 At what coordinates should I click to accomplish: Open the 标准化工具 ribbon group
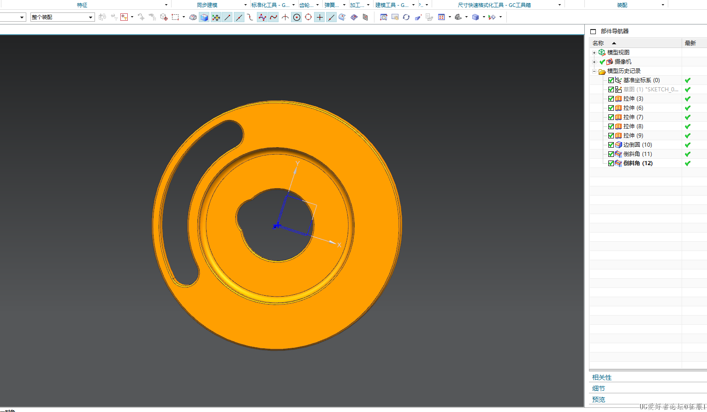pyautogui.click(x=273, y=5)
